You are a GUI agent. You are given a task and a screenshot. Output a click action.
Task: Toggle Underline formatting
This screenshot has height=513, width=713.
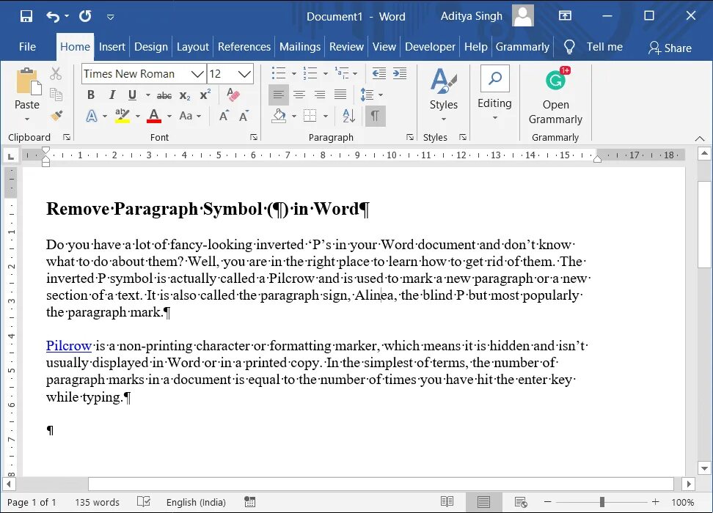(132, 95)
